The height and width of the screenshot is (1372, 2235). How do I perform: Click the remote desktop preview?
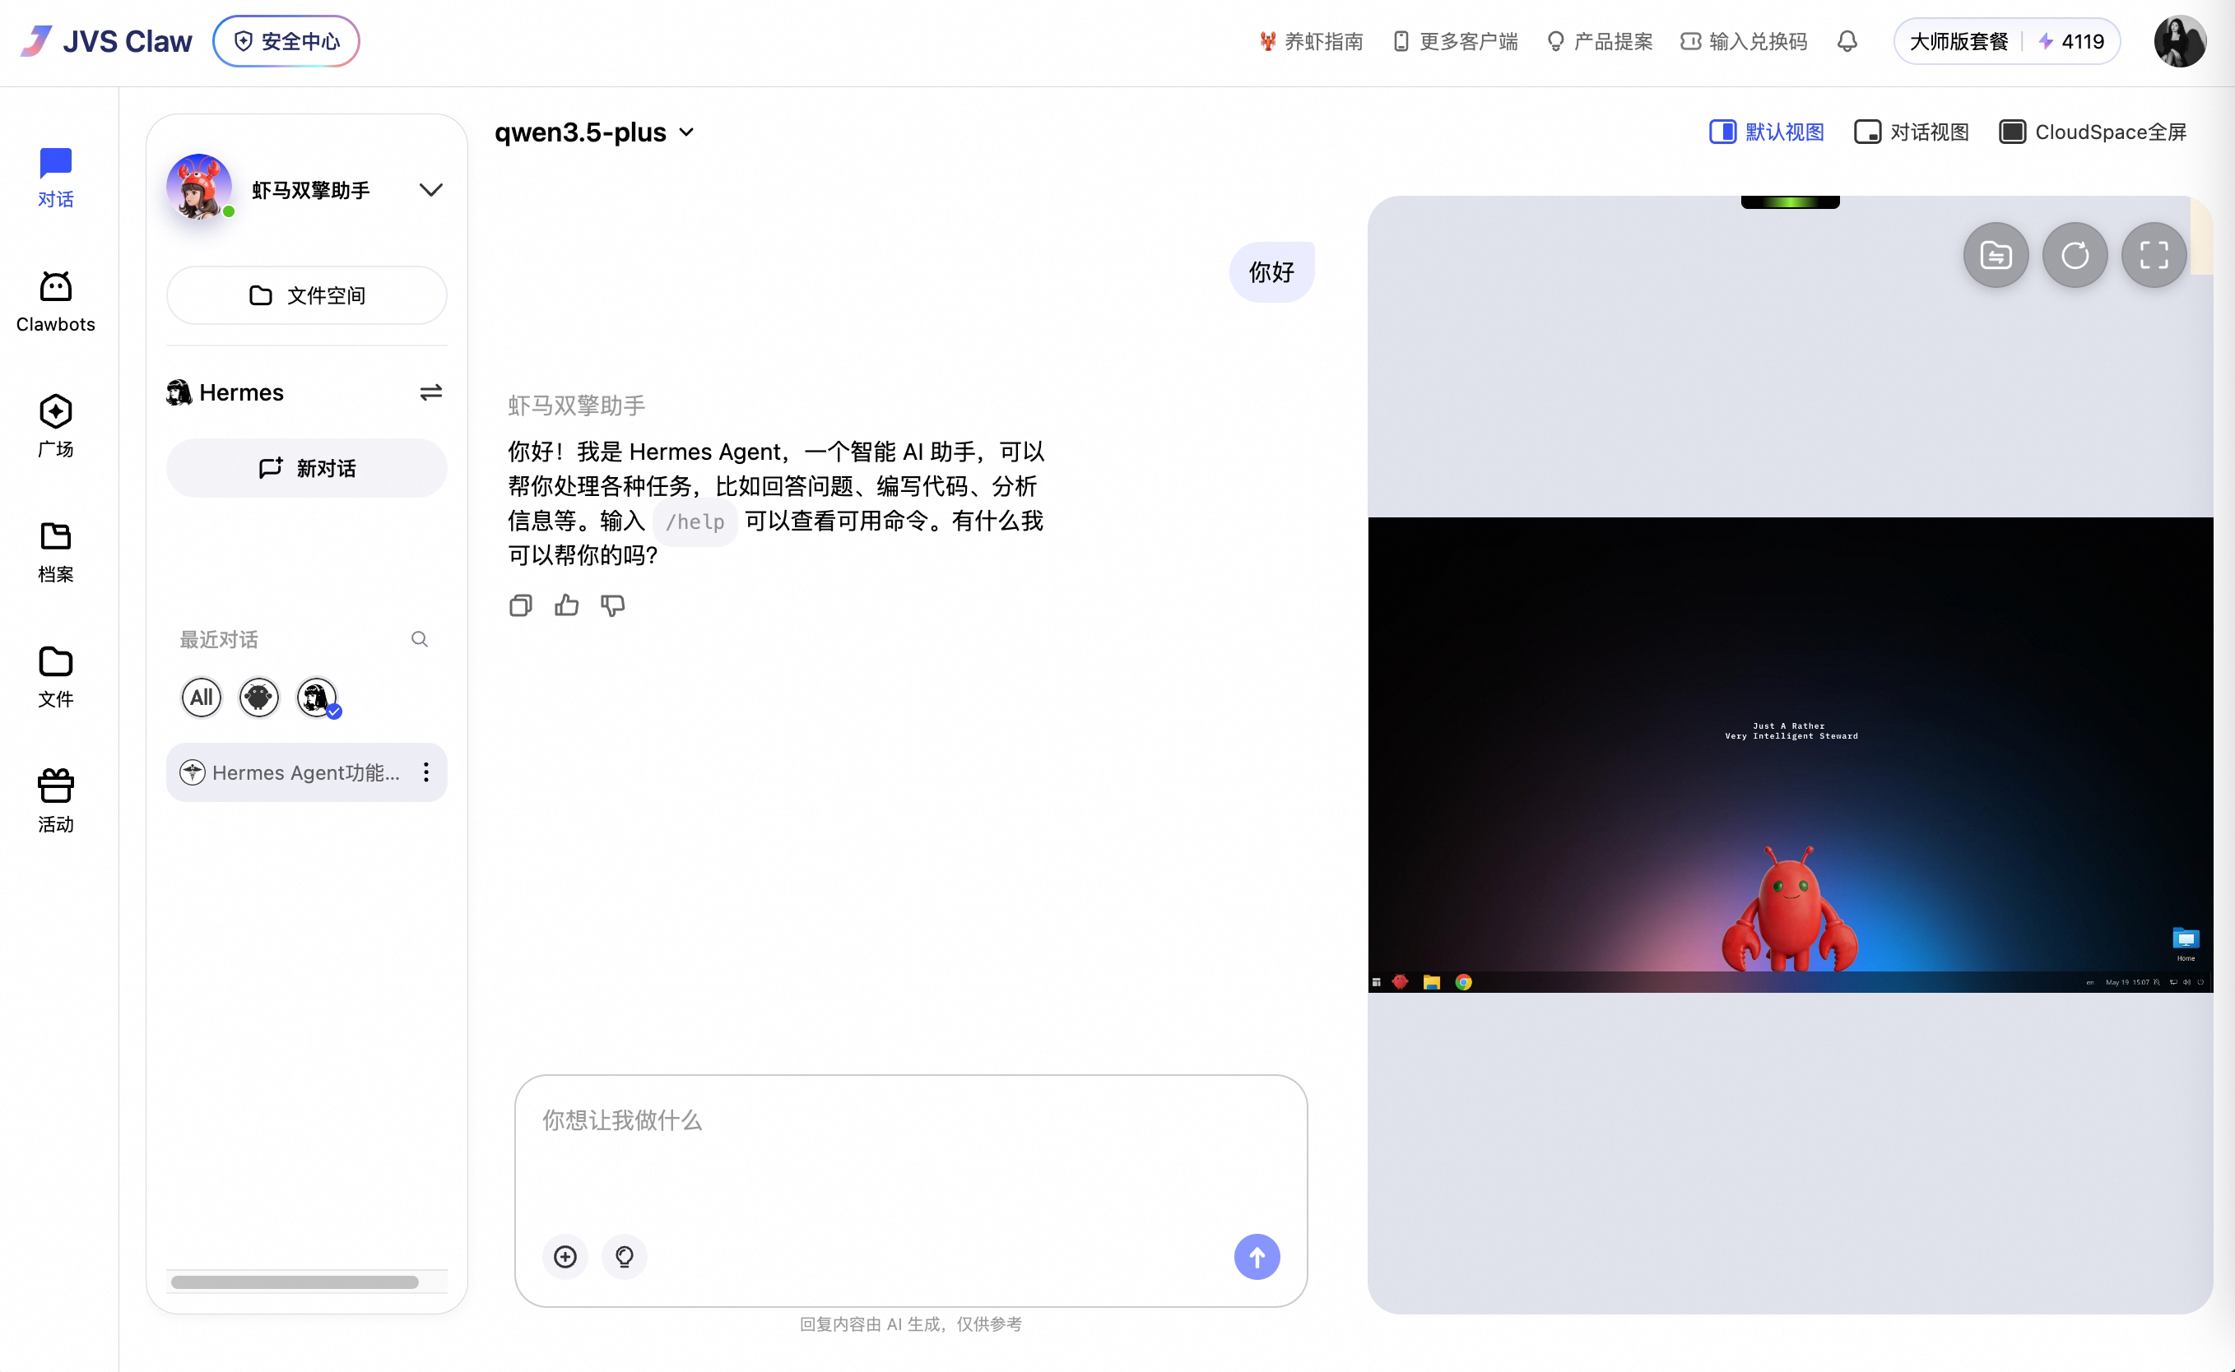[x=1790, y=755]
